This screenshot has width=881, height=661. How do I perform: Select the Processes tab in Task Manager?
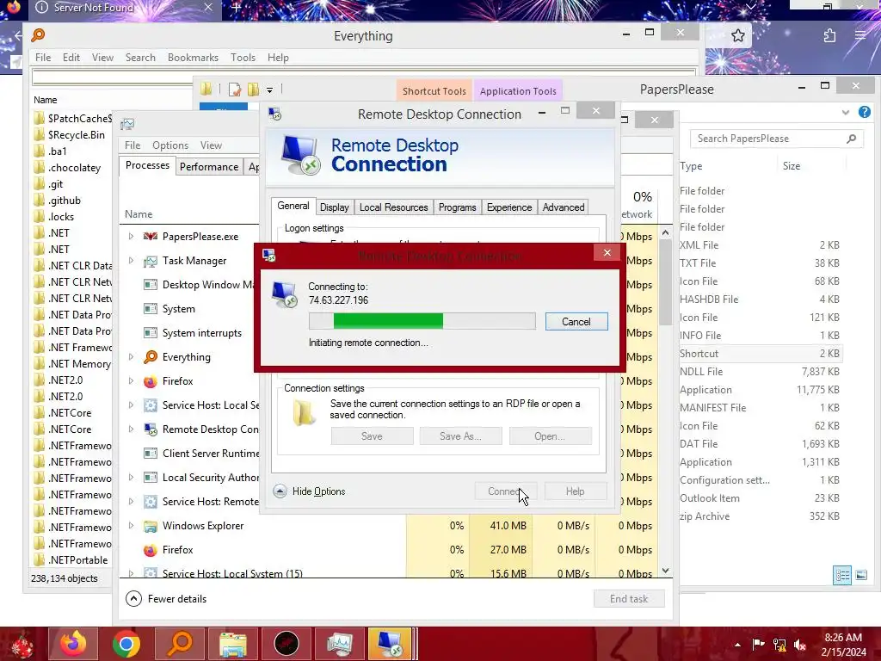(147, 165)
